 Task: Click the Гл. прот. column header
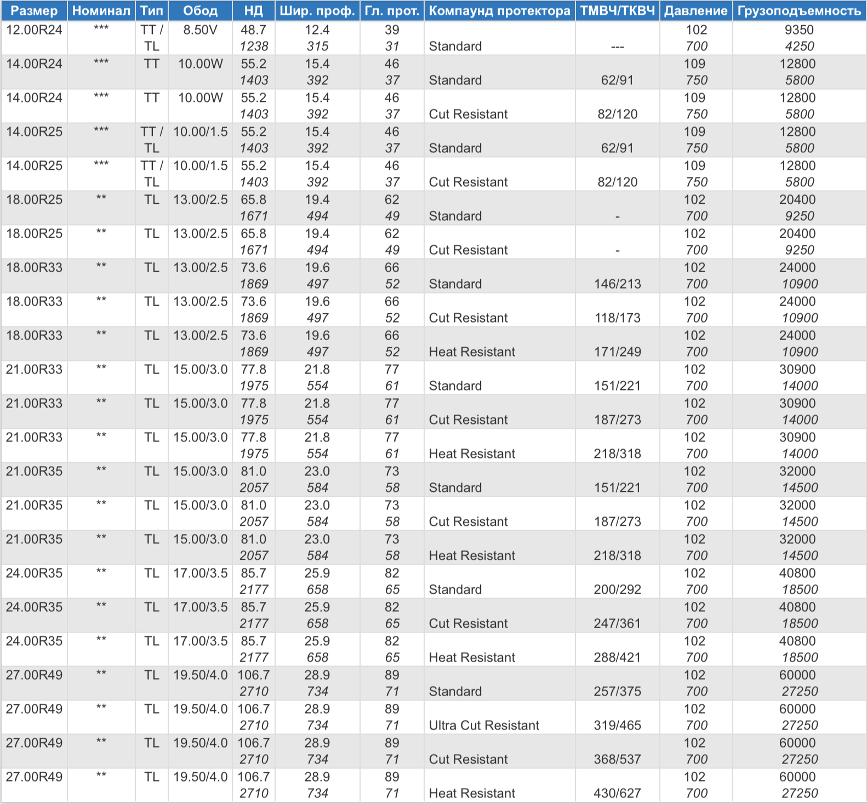392,11
